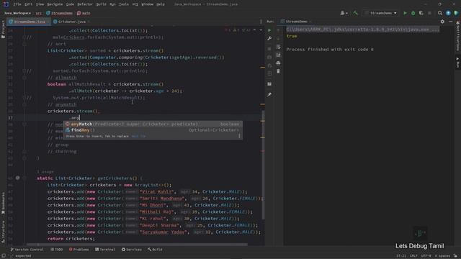461x259 pixels.
Task: Click Java_Workspace breadcrumb
Action: pos(17,13)
